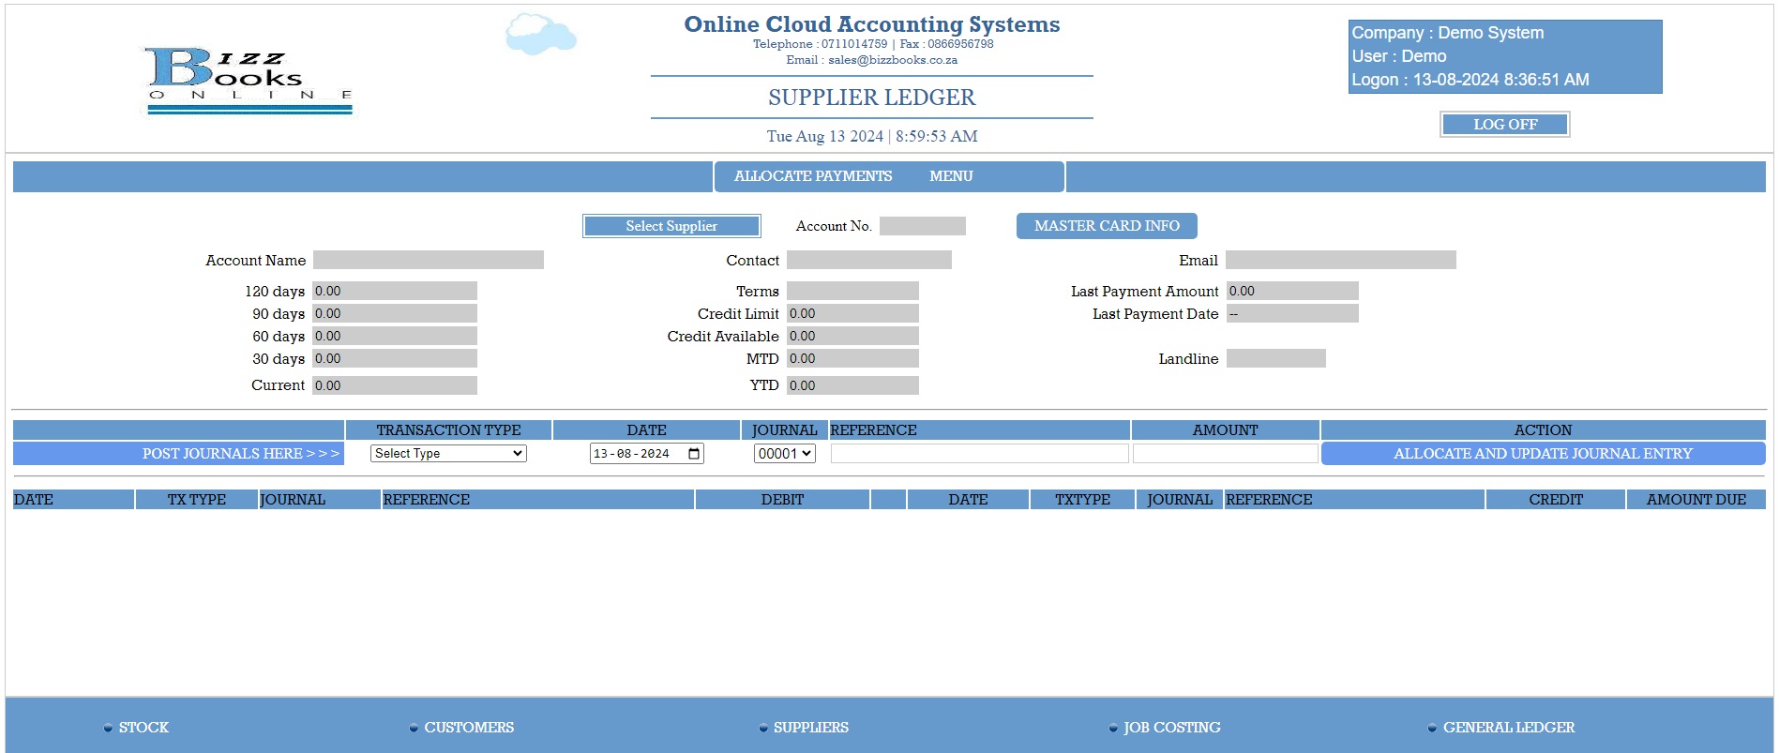Click the Bizz Books Online logo
The height and width of the screenshot is (753, 1779).
(249, 82)
